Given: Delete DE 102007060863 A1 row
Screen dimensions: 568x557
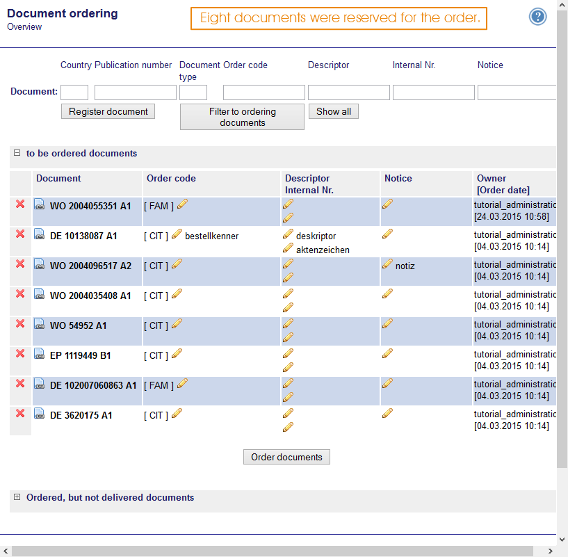Looking at the screenshot, I should click(x=20, y=383).
